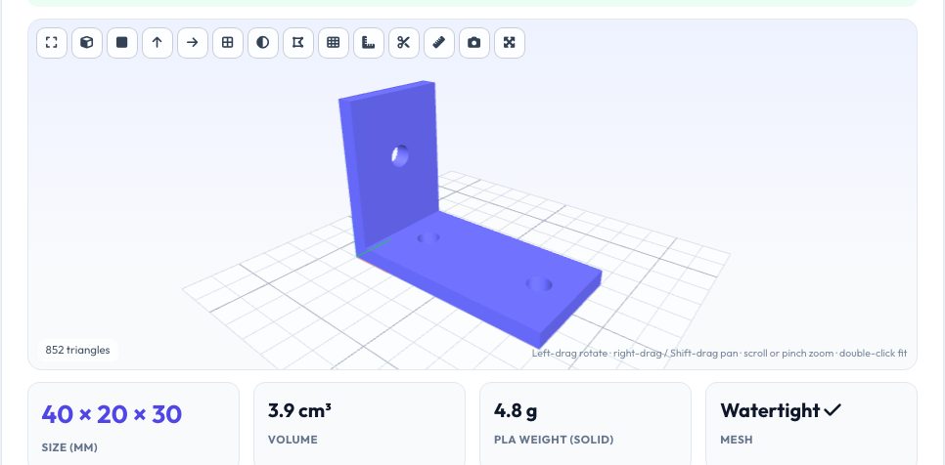Click the four-pane window icon
This screenshot has height=465, width=945.
pos(228,43)
